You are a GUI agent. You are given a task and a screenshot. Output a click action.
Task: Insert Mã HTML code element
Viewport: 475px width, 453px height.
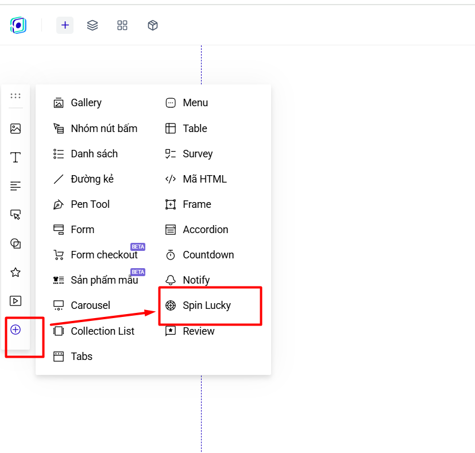(196, 179)
